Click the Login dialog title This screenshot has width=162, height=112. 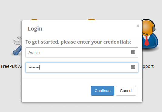[x=35, y=28]
